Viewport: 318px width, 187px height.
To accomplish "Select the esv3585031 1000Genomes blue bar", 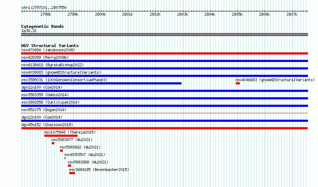I will pos(101,83).
